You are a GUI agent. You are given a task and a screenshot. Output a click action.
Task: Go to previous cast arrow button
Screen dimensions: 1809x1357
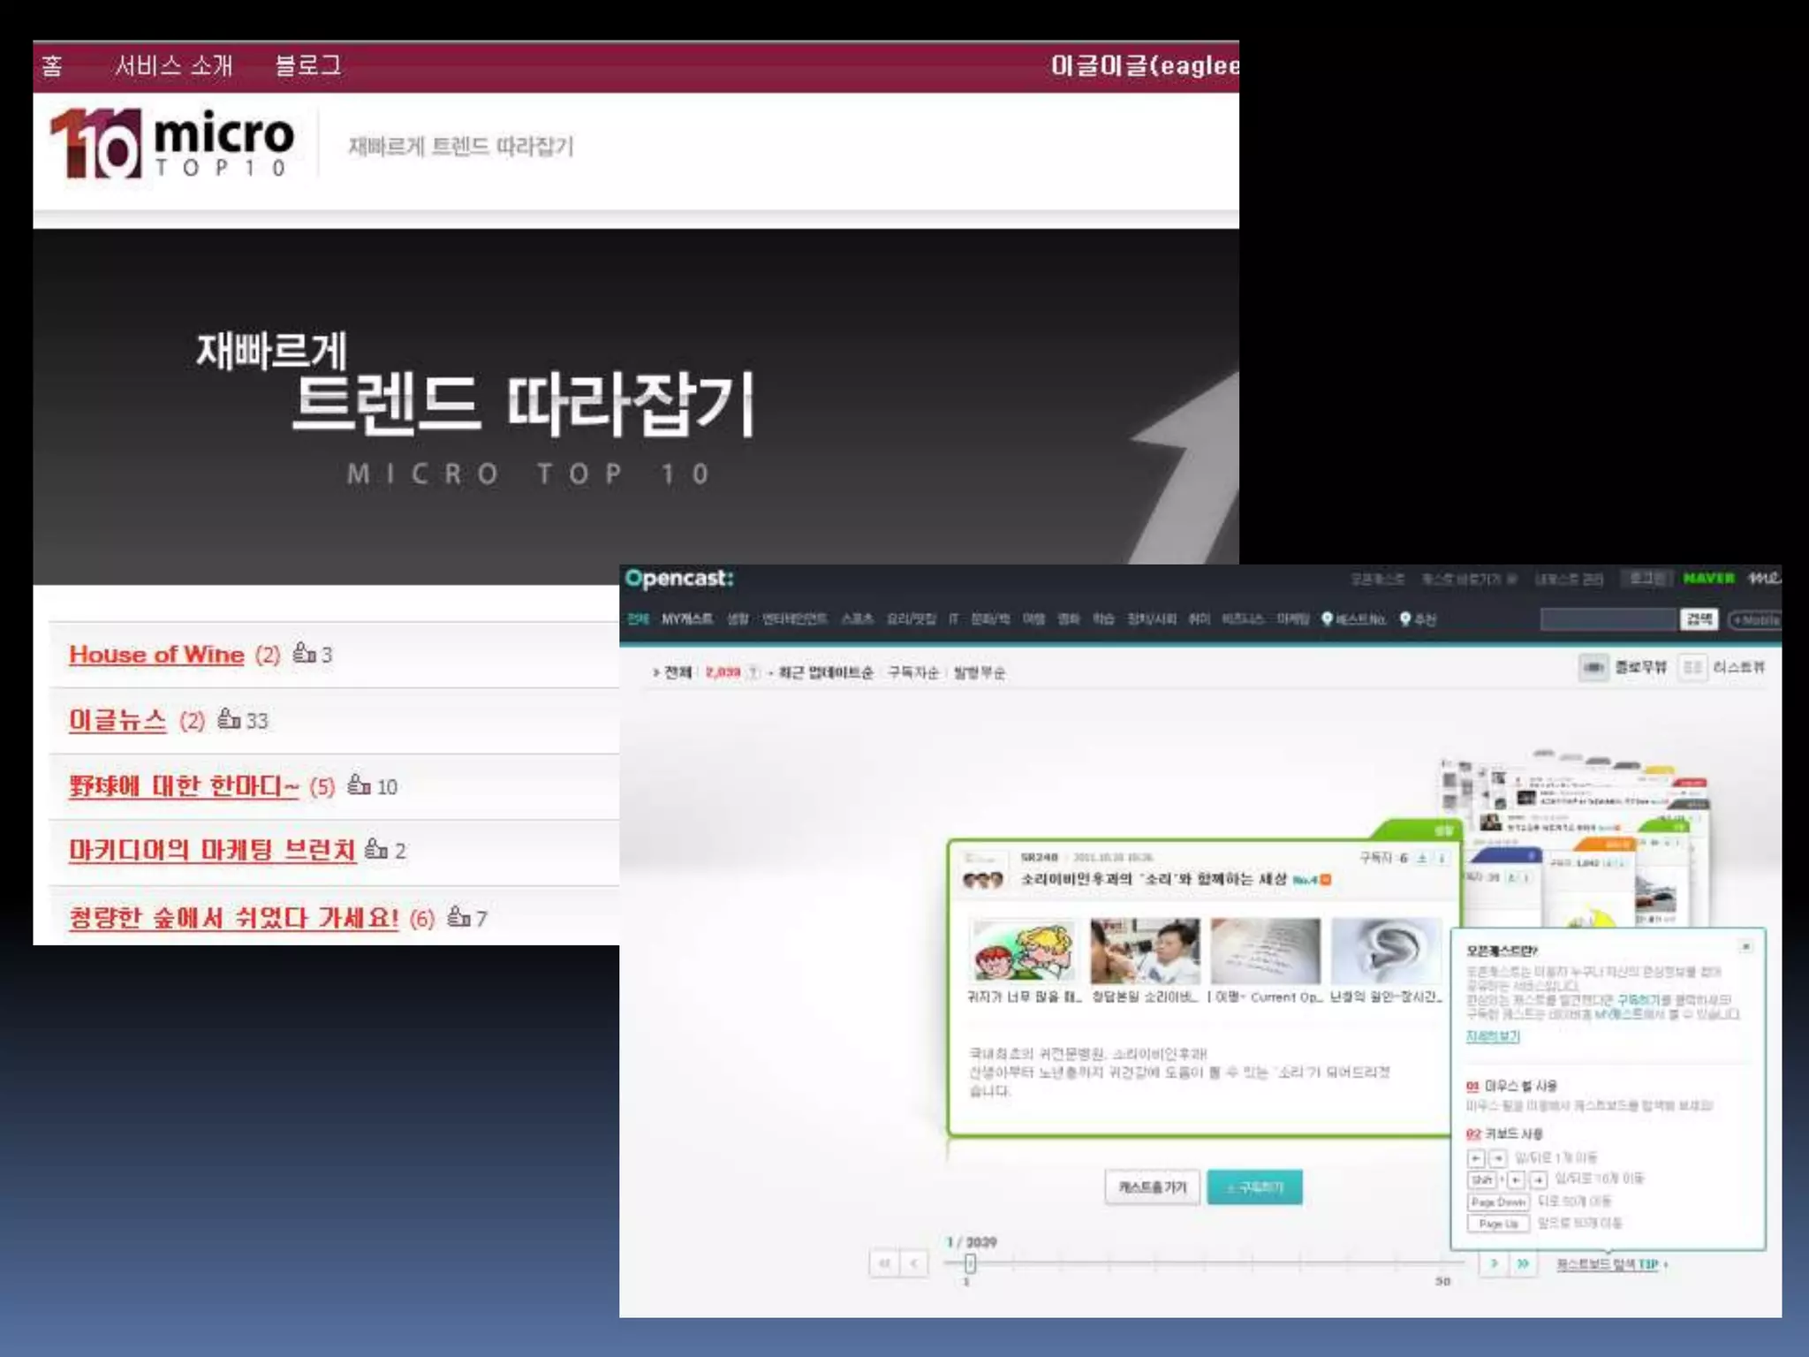[913, 1263]
